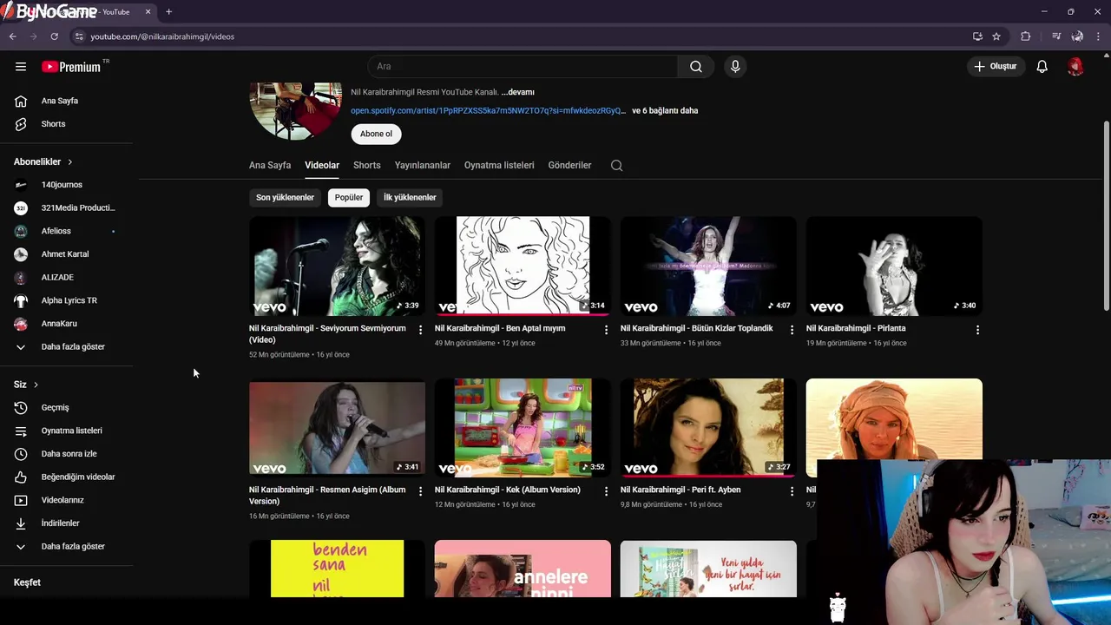
Task: Bookmark this page with star icon
Action: pos(996,36)
